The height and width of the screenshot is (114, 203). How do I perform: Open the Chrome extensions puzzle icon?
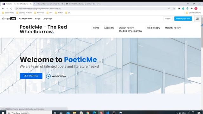(x=192, y=9)
